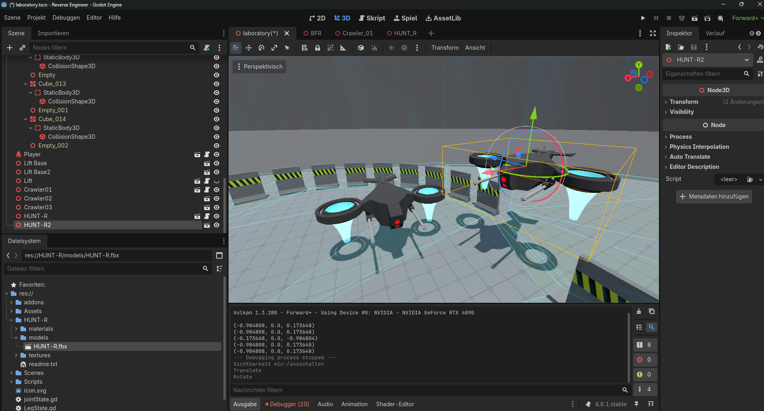This screenshot has height=411, width=764.
Task: Toggle distraction-free fullscreen icon above viewport
Action: coord(653,33)
